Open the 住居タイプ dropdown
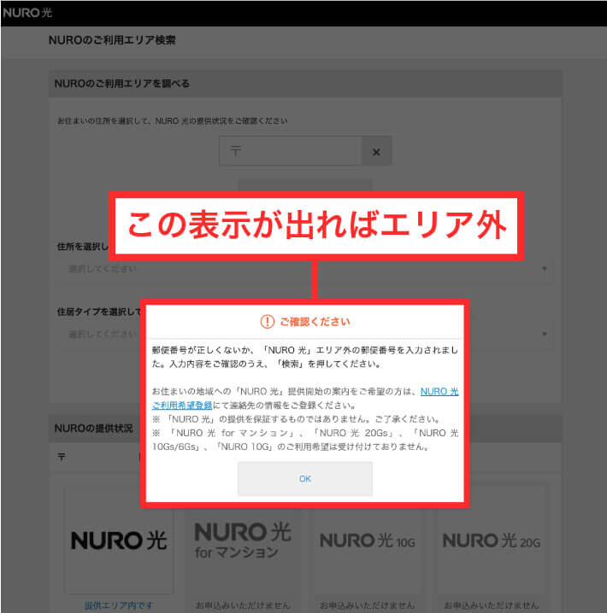The image size is (607, 613). [306, 335]
